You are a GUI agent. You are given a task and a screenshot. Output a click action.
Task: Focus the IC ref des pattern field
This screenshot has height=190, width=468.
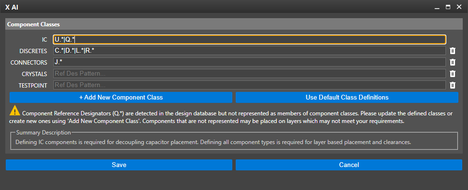point(250,39)
